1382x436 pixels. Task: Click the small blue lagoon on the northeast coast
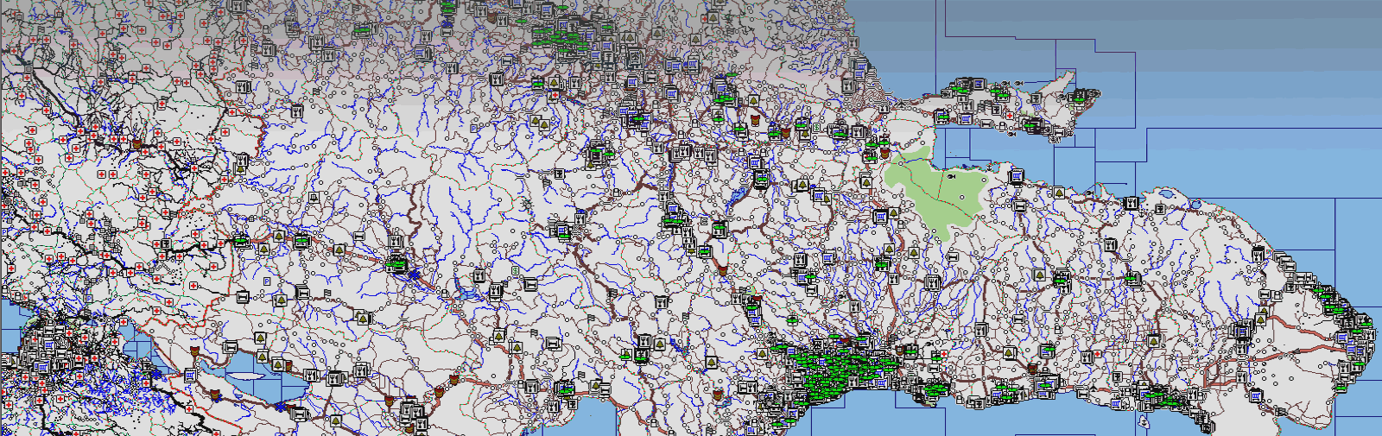click(1166, 194)
